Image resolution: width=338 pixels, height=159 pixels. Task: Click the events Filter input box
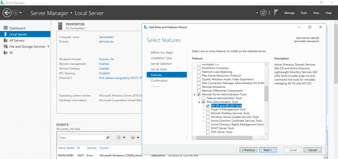(82, 138)
